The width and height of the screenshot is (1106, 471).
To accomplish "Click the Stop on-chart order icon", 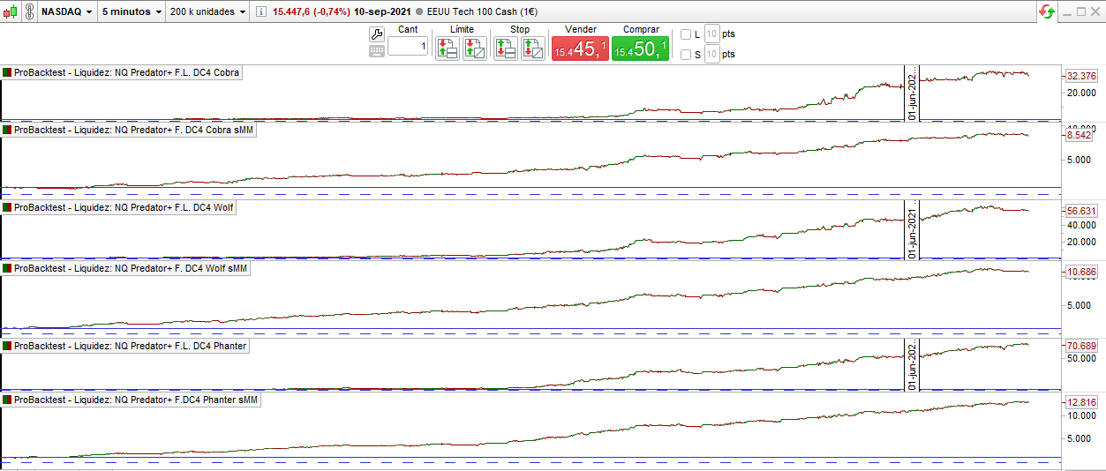I will pos(533,48).
